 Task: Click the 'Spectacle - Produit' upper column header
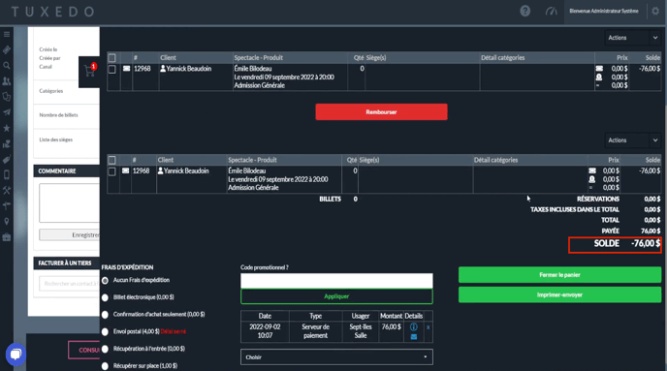258,57
